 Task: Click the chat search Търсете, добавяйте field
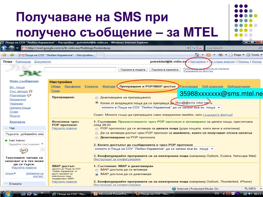point(24,134)
